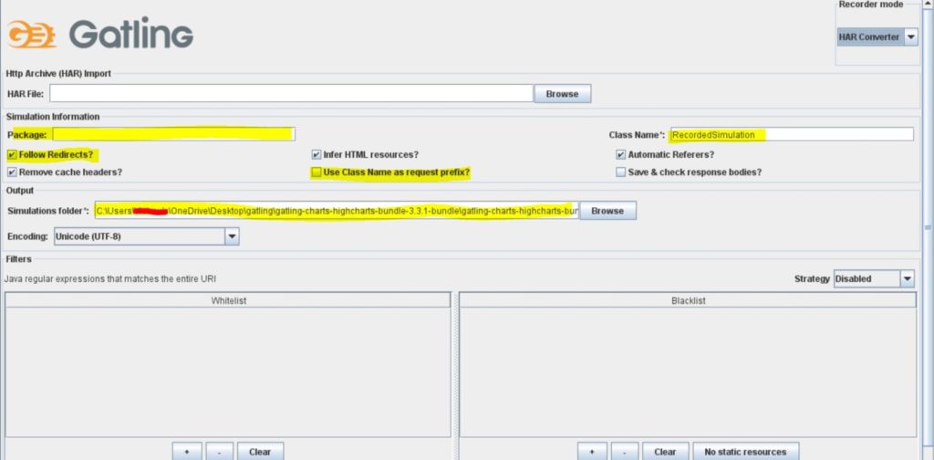
Task: Click the Gatling logo icon
Action: (x=32, y=34)
